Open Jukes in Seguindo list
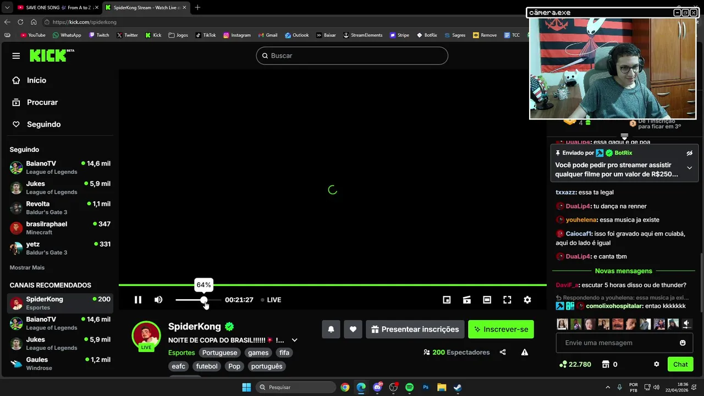This screenshot has height=396, width=704. tap(60, 188)
